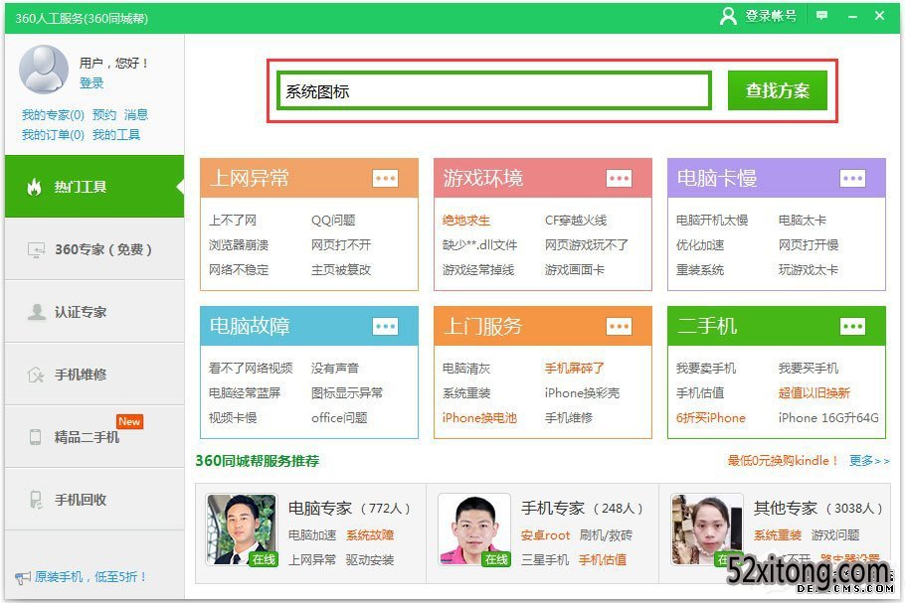
Task: Click the search field containing 系统图标
Action: [x=493, y=91]
